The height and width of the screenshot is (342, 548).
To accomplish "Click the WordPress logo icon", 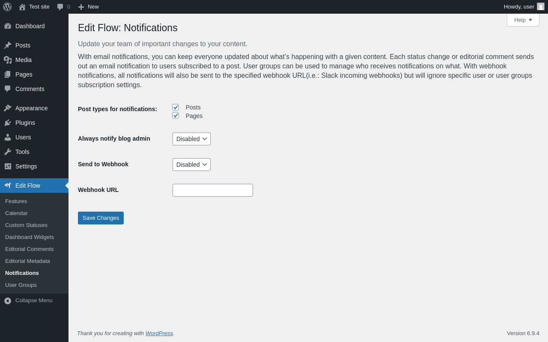I will click(x=7, y=7).
